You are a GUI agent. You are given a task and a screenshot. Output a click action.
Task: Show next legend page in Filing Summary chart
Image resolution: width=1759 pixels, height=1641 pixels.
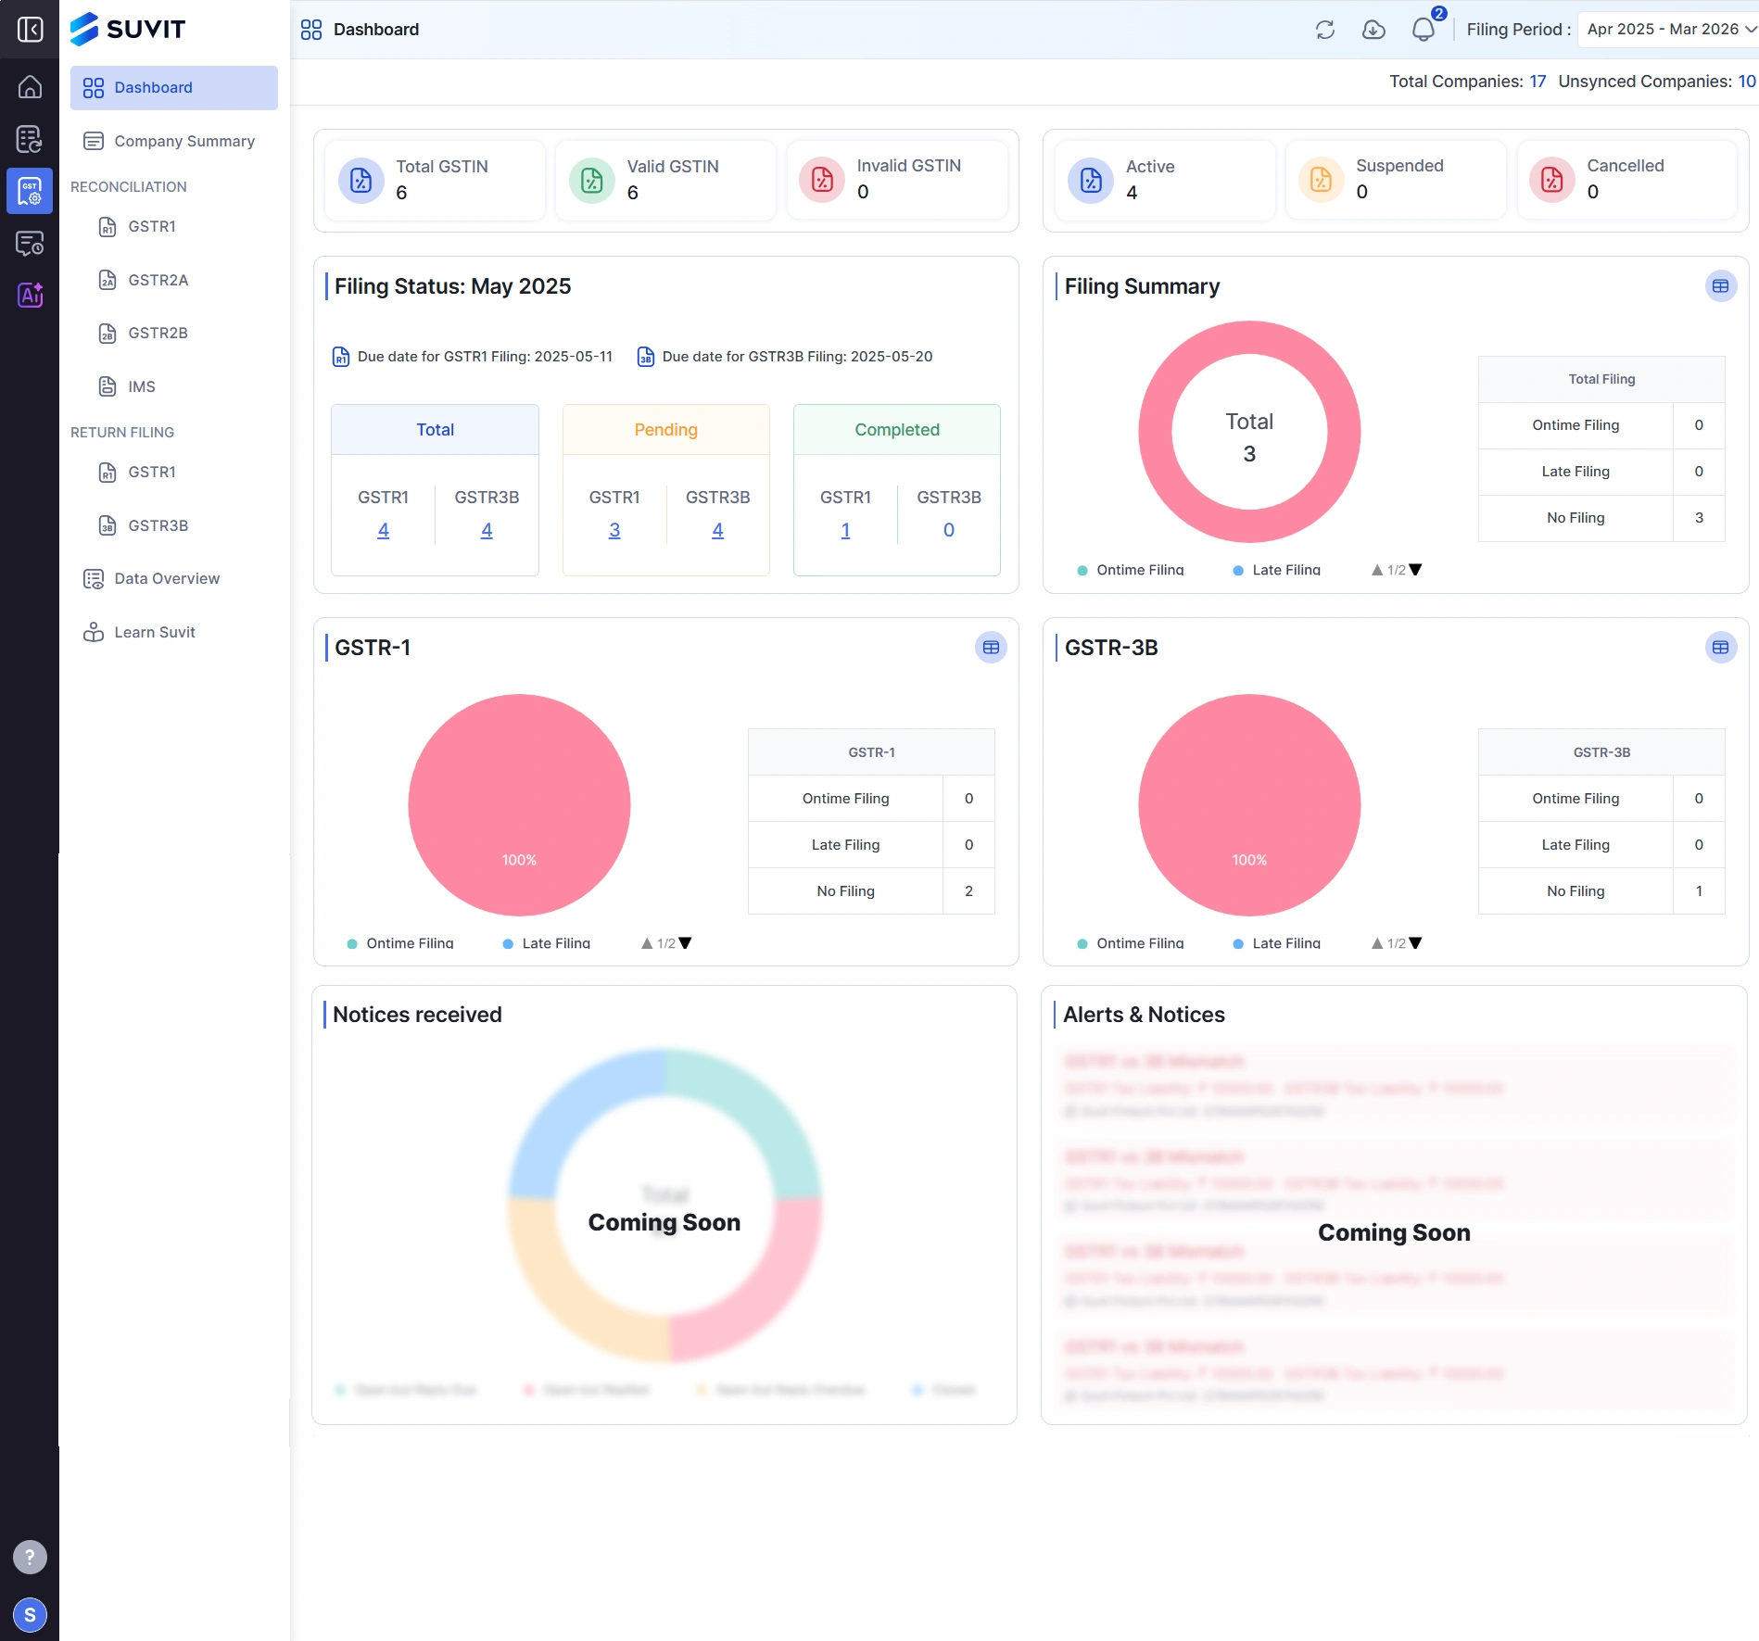point(1415,570)
